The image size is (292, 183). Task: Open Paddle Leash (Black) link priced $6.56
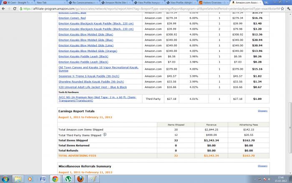tap(83, 56)
